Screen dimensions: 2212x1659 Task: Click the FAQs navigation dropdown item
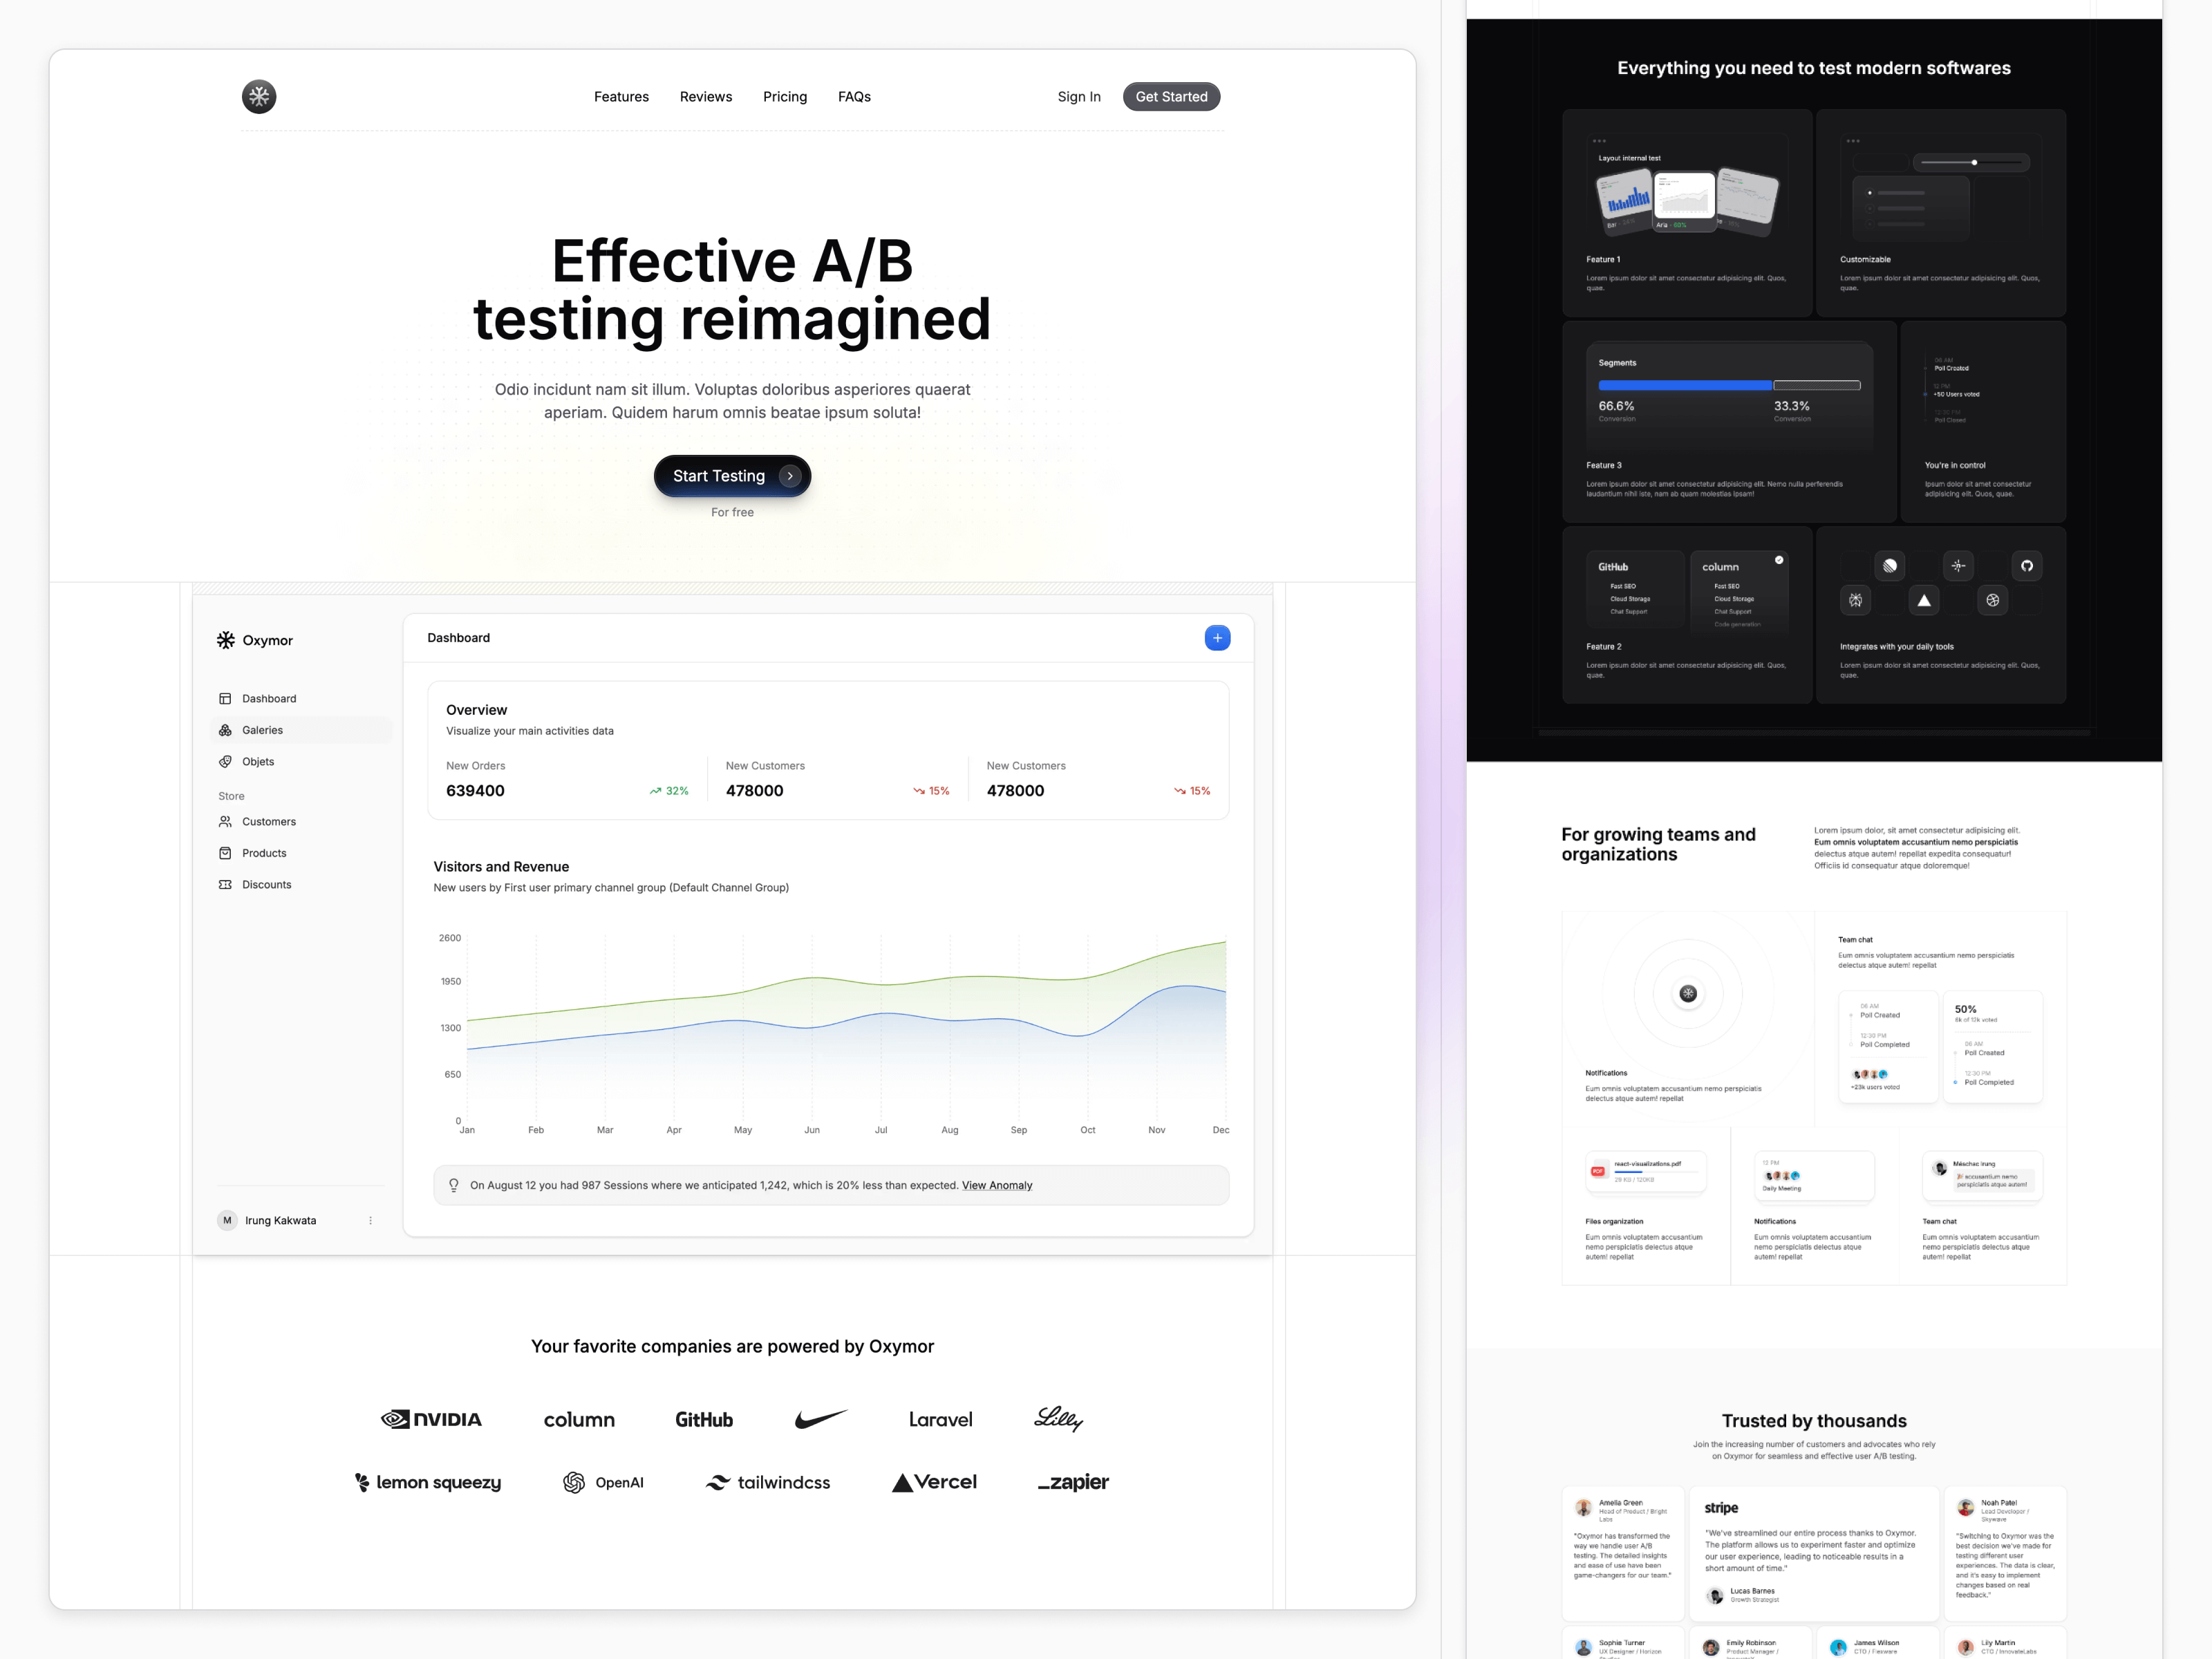pyautogui.click(x=854, y=96)
